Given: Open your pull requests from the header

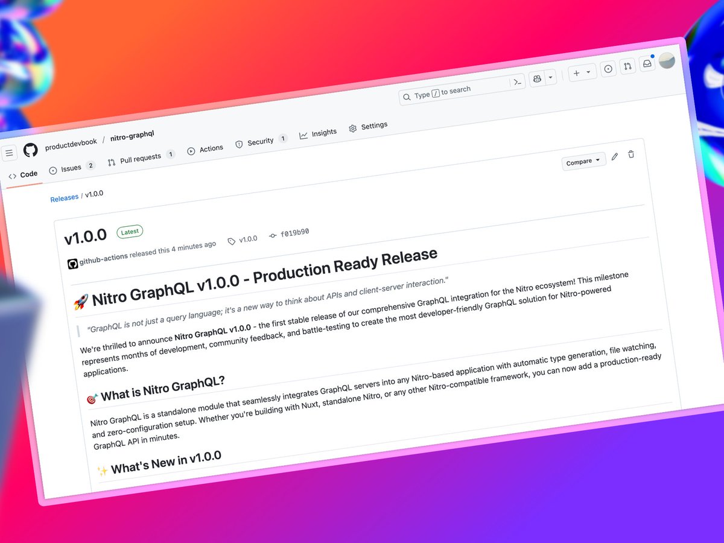Looking at the screenshot, I should pos(627,66).
